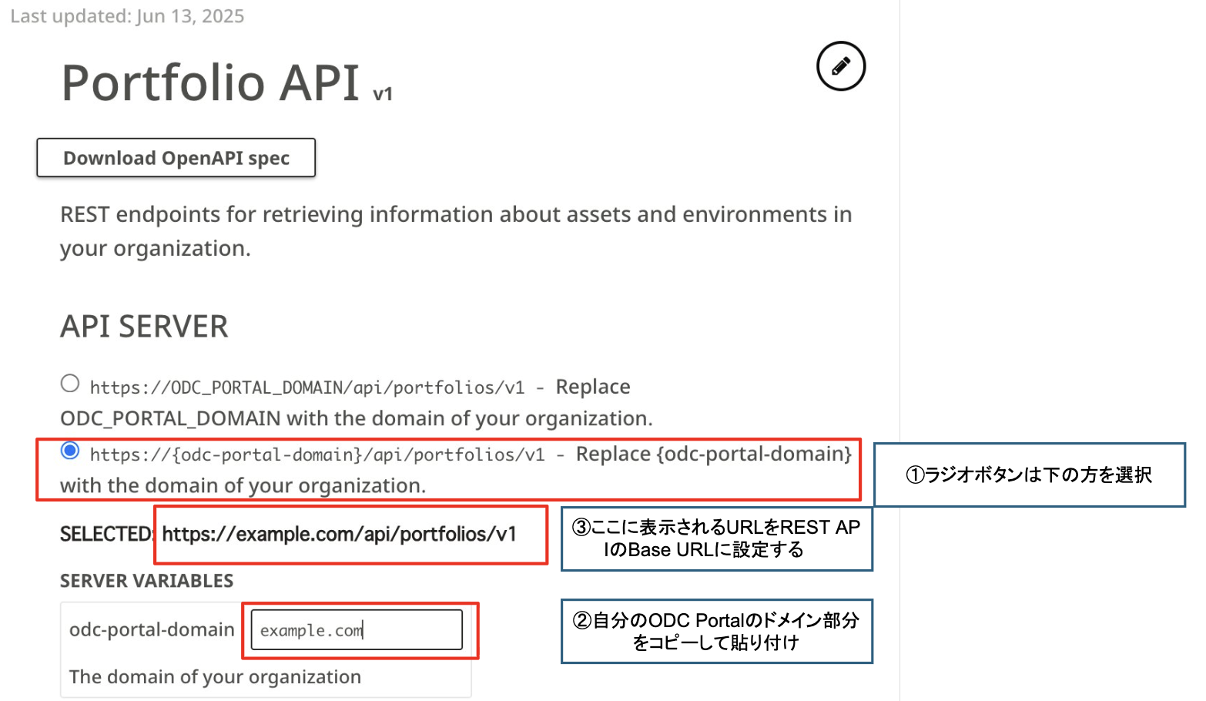The image size is (1206, 701).
Task: Click the Download OpenAPI spec button
Action: 176,157
